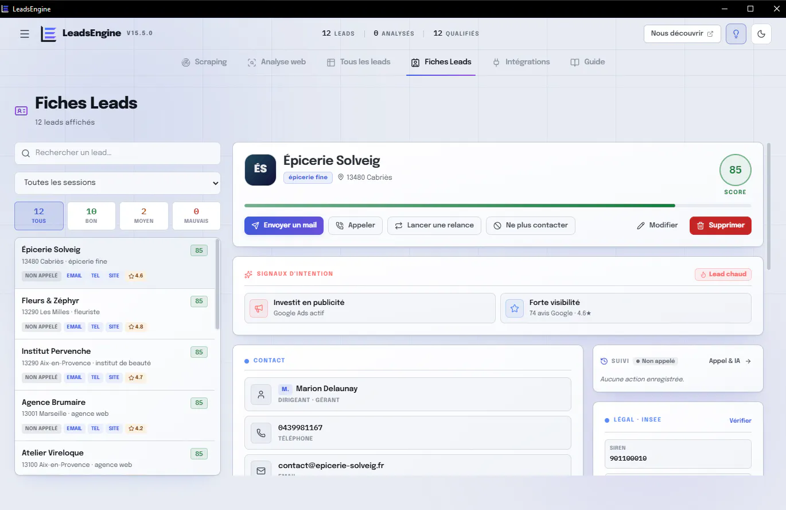Toggle dark mode with moon icon
Viewport: 786px width, 510px height.
(761, 34)
